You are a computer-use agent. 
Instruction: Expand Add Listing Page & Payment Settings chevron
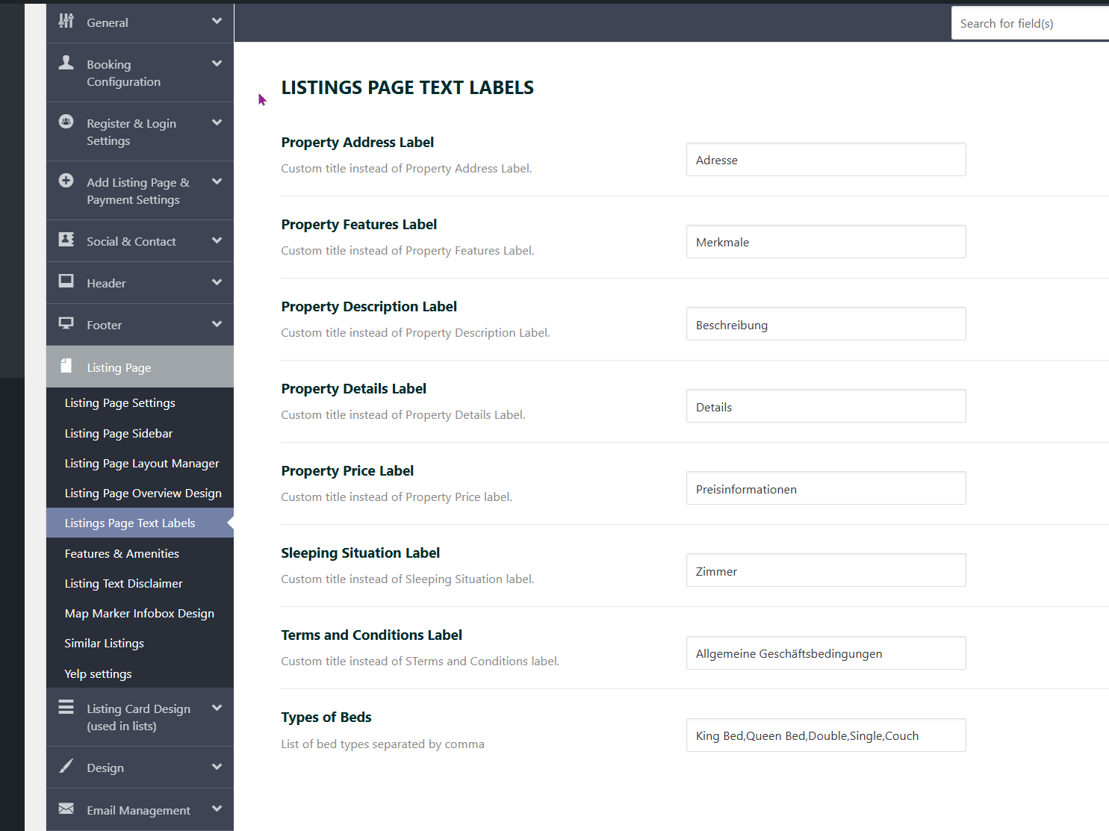tap(217, 181)
